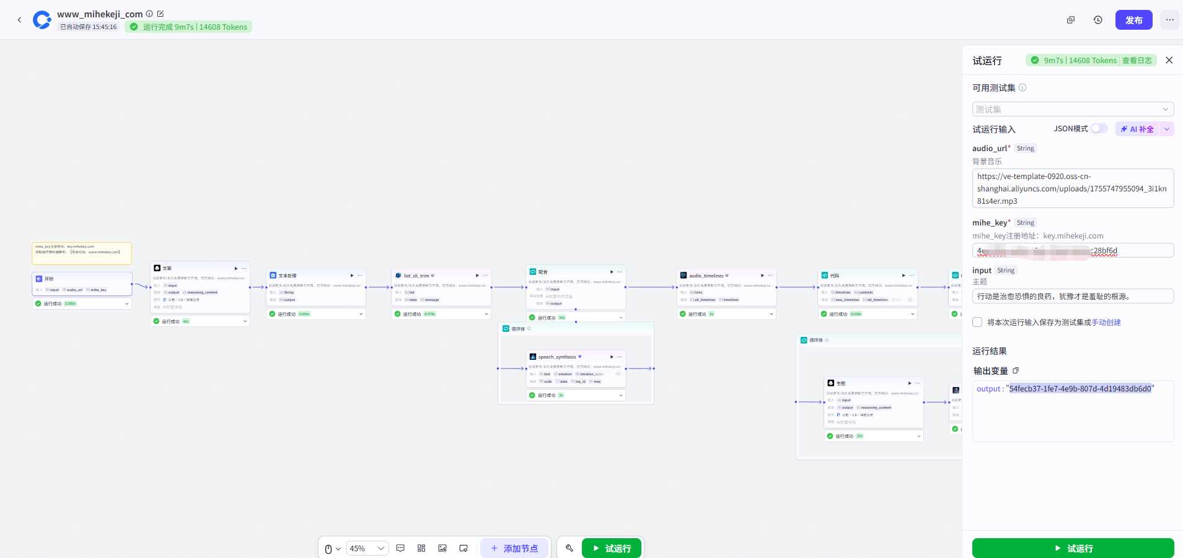Open the three-dot more menu in the header
This screenshot has height=558, width=1183.
tap(1169, 20)
